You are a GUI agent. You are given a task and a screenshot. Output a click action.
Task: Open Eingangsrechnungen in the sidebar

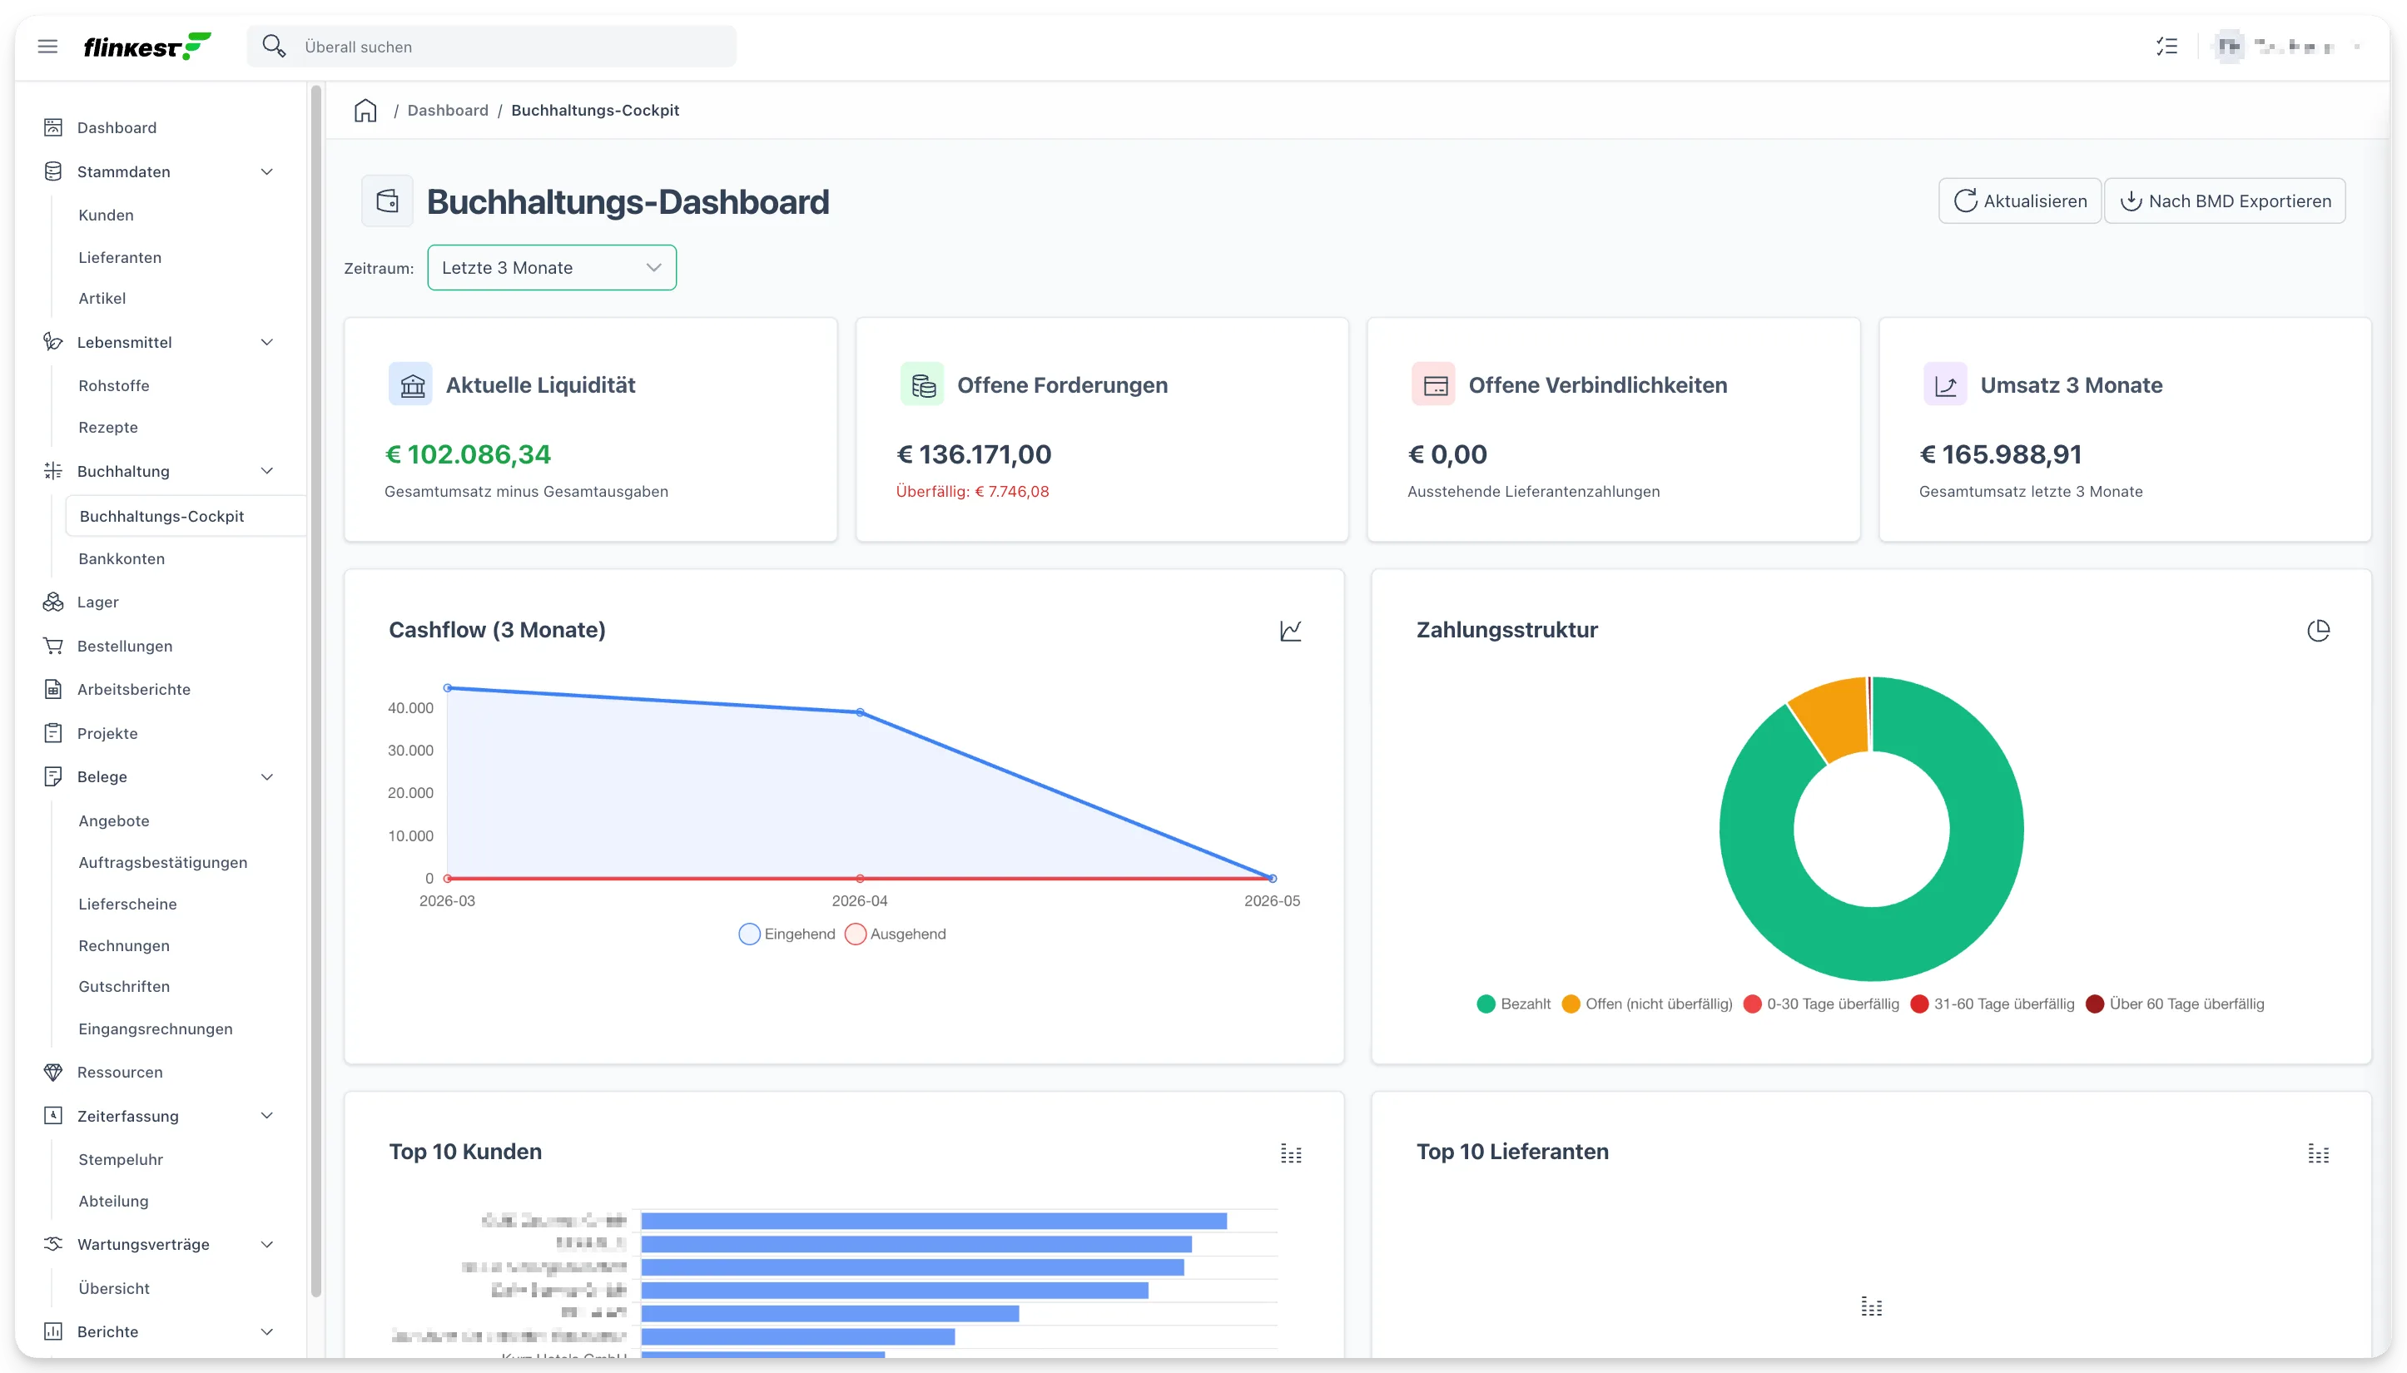(x=156, y=1029)
